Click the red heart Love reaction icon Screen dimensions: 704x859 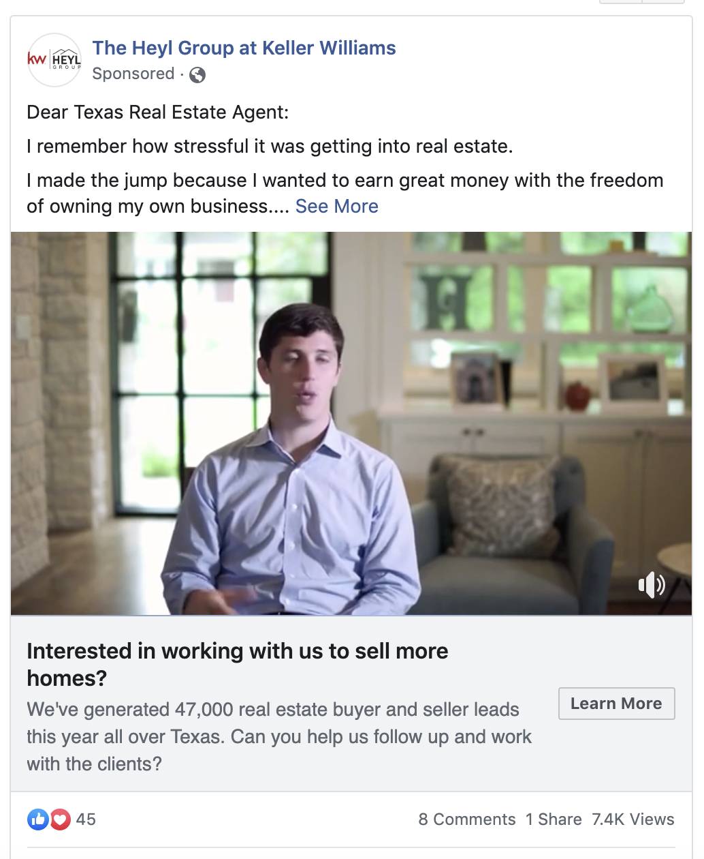pyautogui.click(x=60, y=819)
